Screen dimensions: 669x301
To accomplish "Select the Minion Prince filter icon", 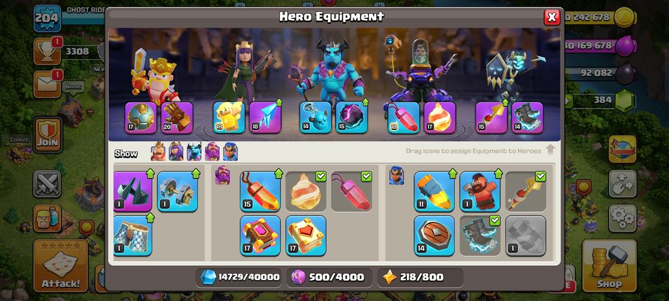I will coord(194,151).
